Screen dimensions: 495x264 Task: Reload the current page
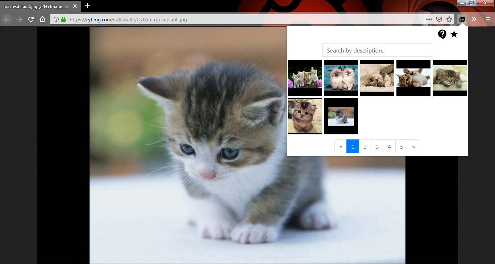(x=31, y=19)
